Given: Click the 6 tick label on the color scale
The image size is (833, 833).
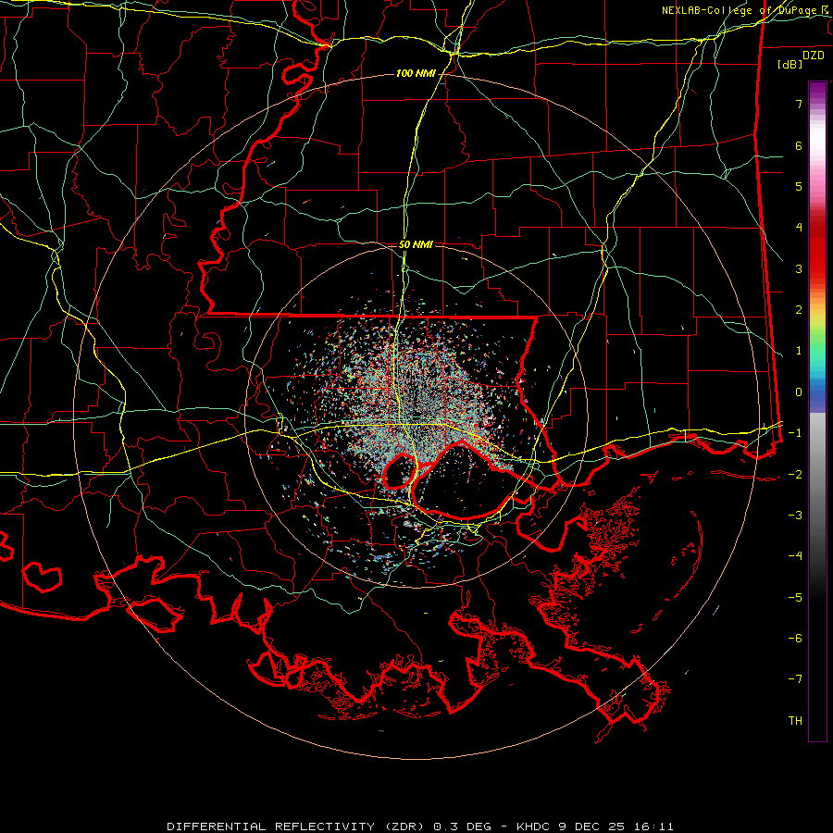Looking at the screenshot, I should coord(799,145).
